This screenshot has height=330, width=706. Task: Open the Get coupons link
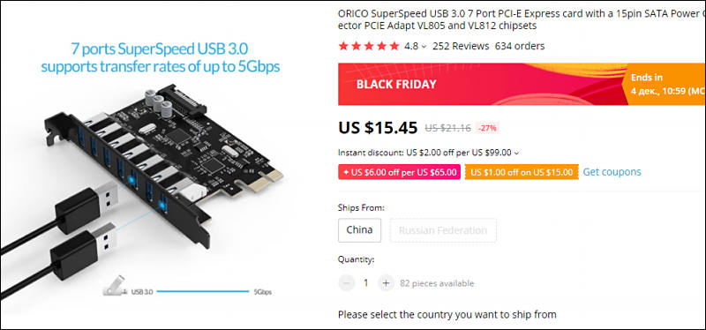click(612, 172)
